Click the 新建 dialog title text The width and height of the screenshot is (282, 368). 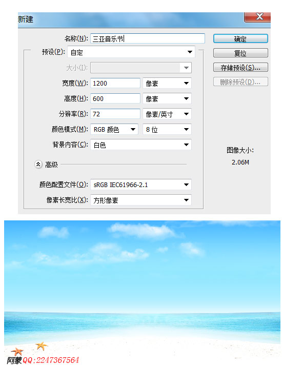[26, 19]
